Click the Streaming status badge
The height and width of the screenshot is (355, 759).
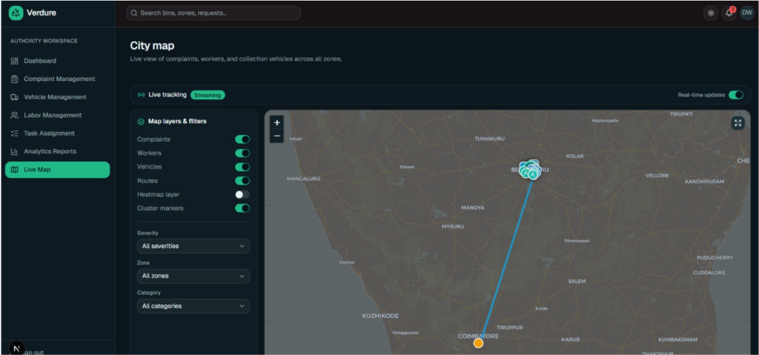coord(208,95)
